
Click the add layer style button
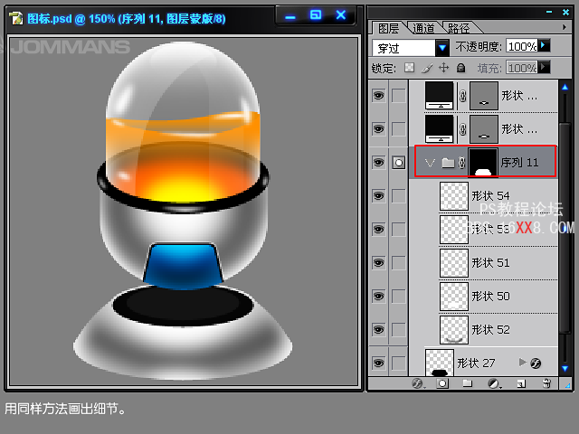[x=418, y=383]
